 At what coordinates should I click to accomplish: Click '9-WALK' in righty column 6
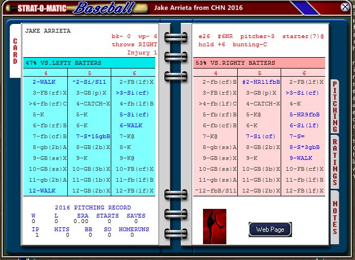301,158
